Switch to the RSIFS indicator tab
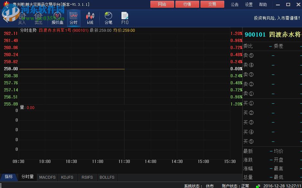Screen dimensions: 302x188 pos(87,177)
